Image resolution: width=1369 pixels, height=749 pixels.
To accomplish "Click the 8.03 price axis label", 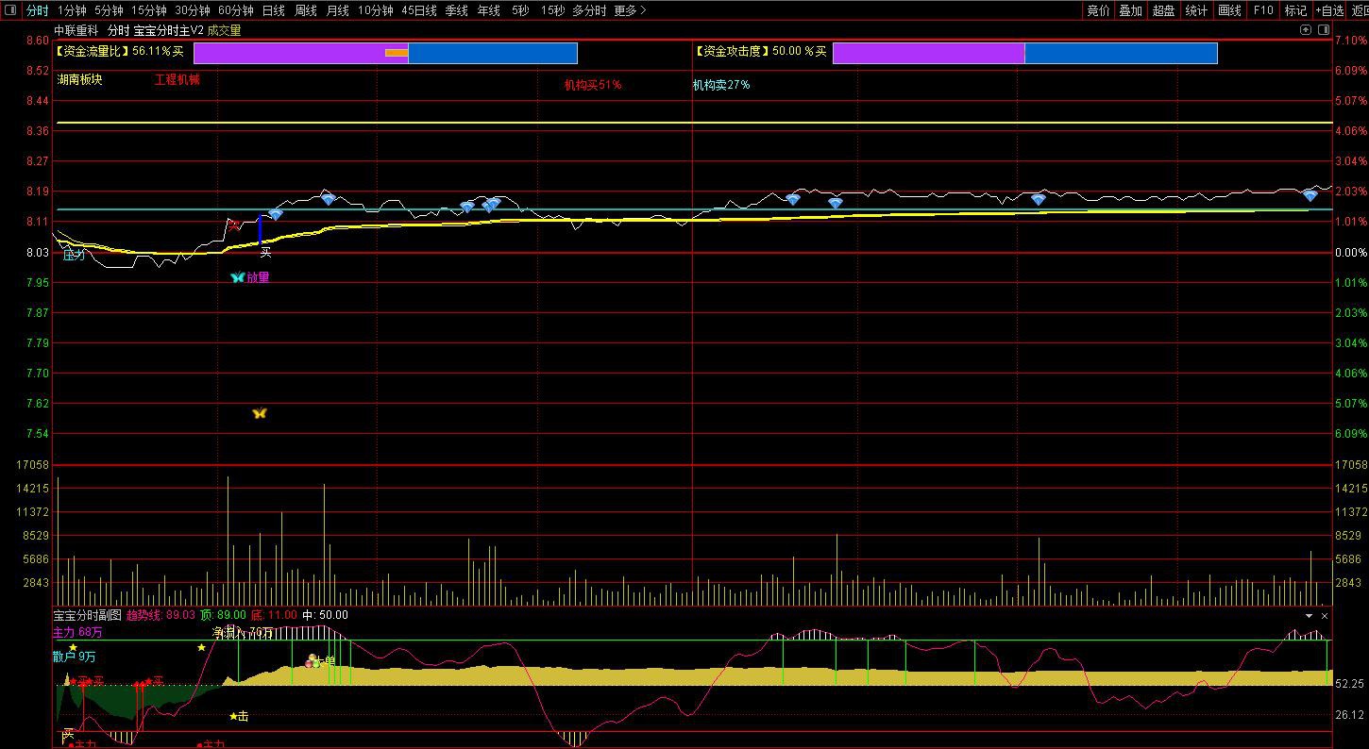I will pyautogui.click(x=38, y=252).
